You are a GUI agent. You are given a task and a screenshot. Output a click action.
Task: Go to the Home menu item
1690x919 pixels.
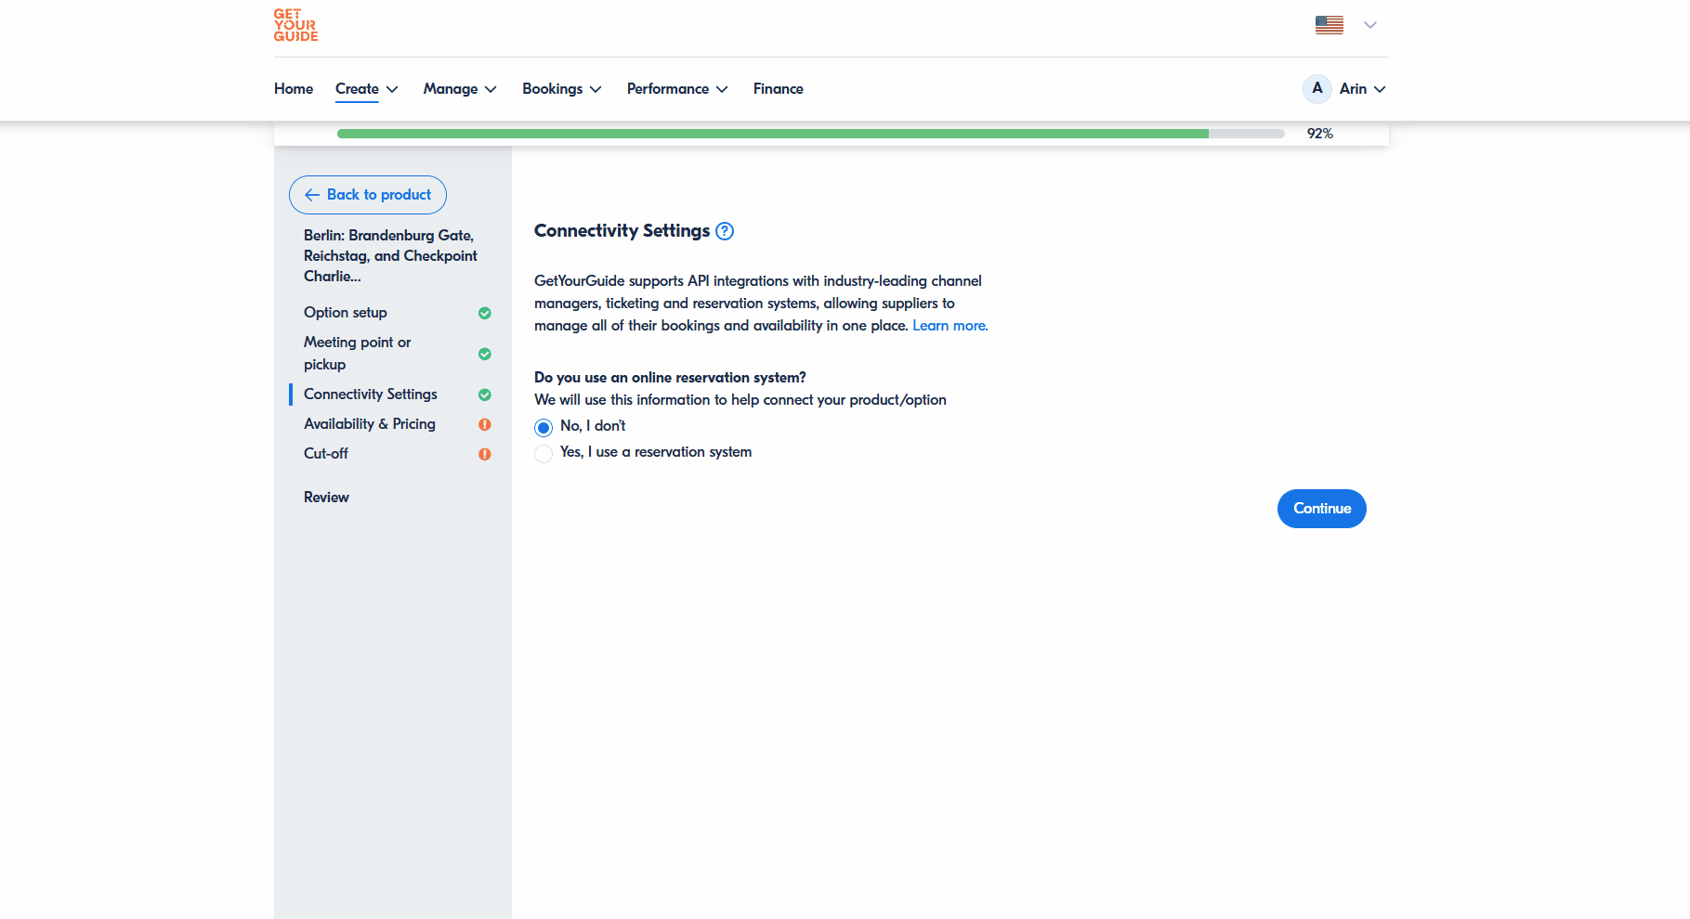[294, 89]
